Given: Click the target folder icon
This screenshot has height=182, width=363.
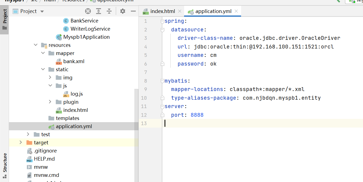Looking at the screenshot, I should coord(29,142).
